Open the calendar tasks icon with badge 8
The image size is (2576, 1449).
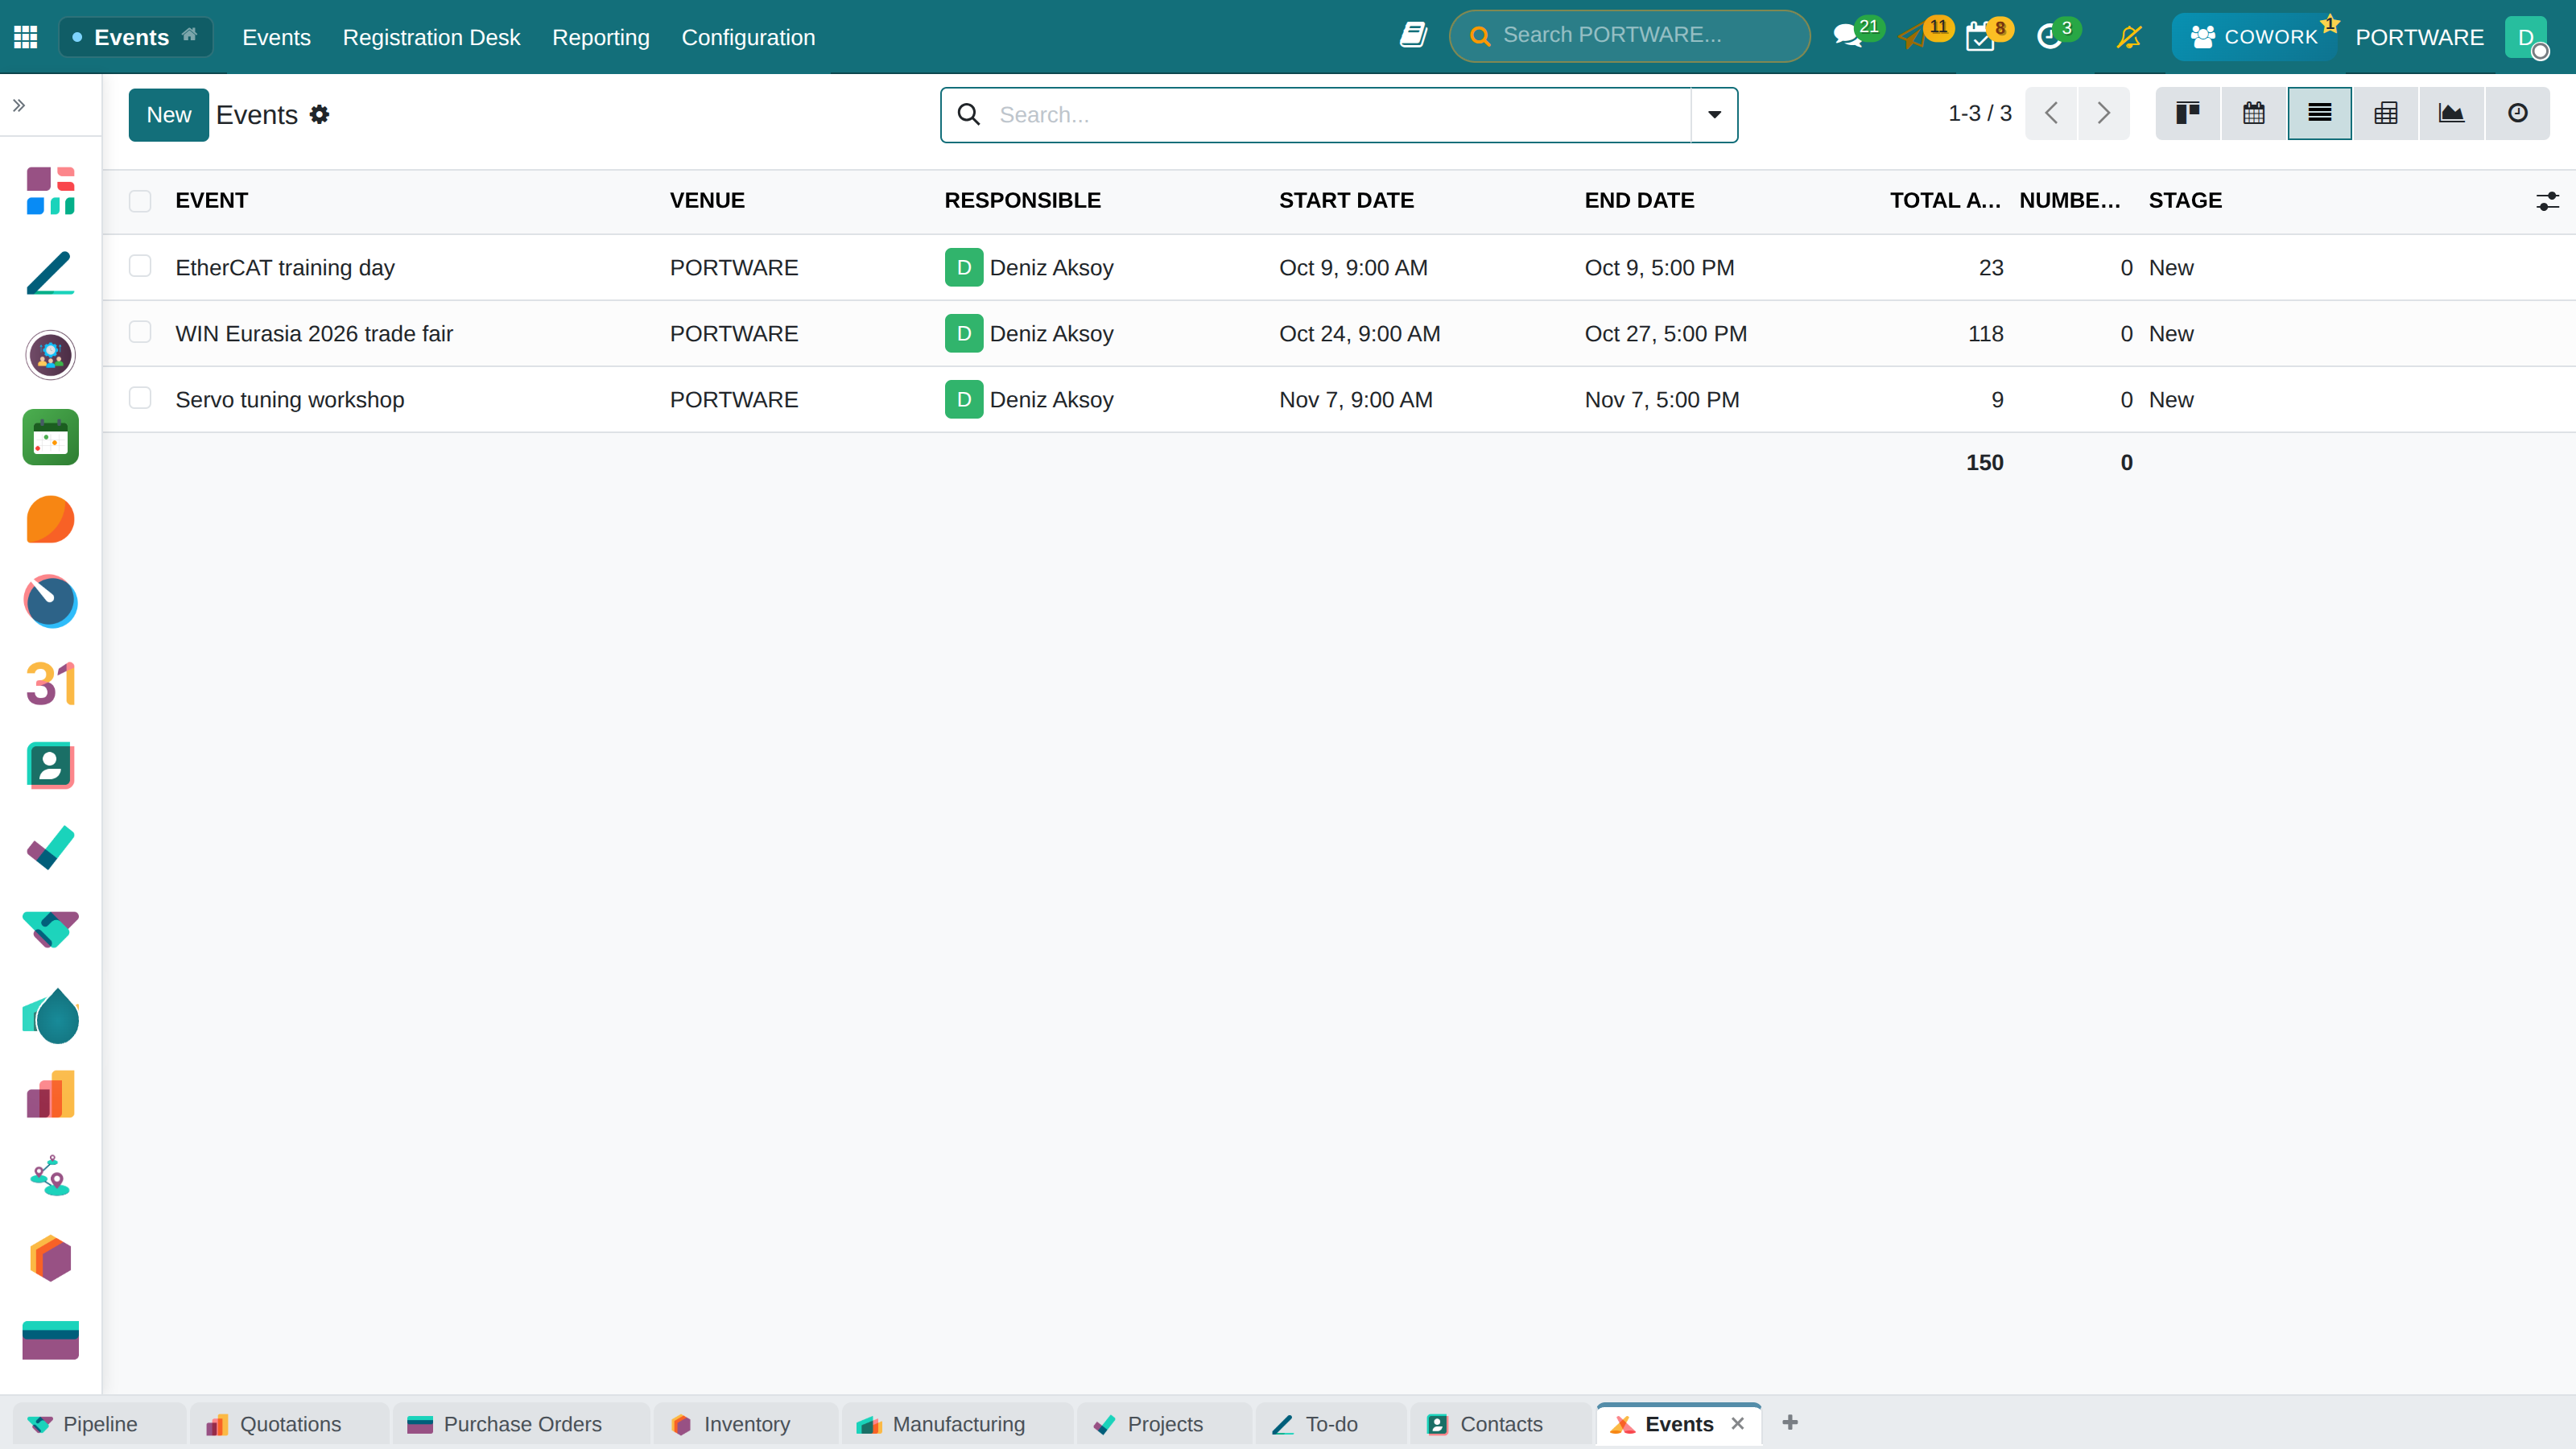tap(1980, 37)
